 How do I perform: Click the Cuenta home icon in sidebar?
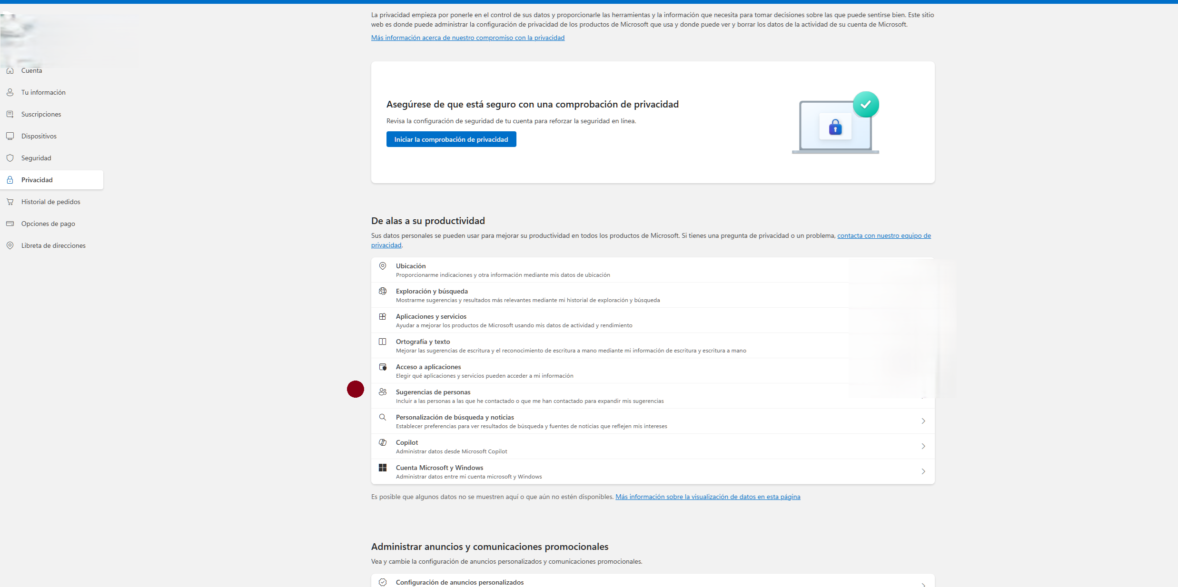(10, 70)
